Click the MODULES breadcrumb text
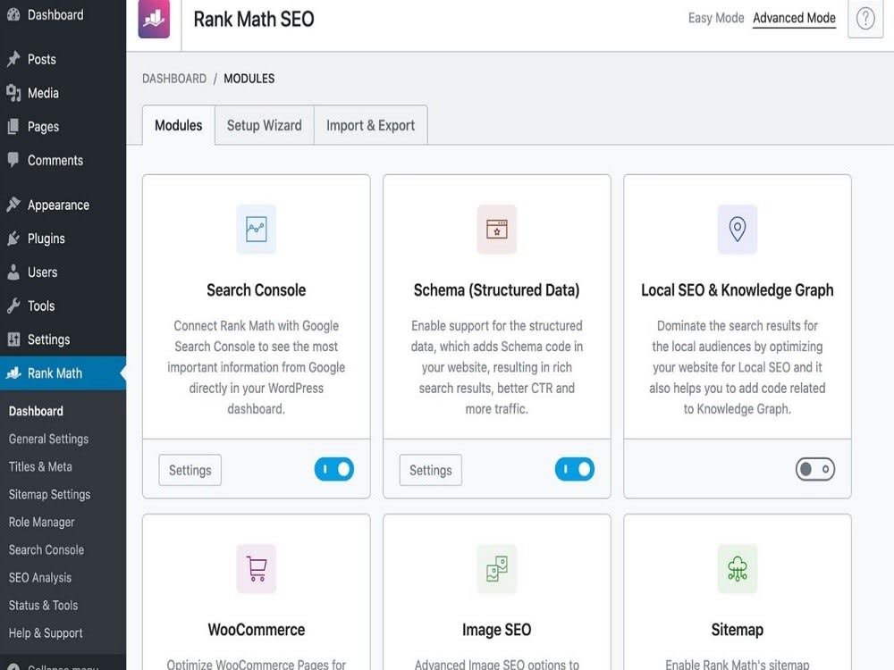Viewport: 894px width, 670px height. [249, 79]
